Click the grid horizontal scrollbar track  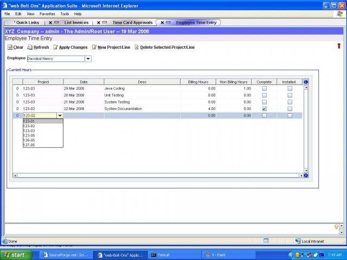coord(158,175)
